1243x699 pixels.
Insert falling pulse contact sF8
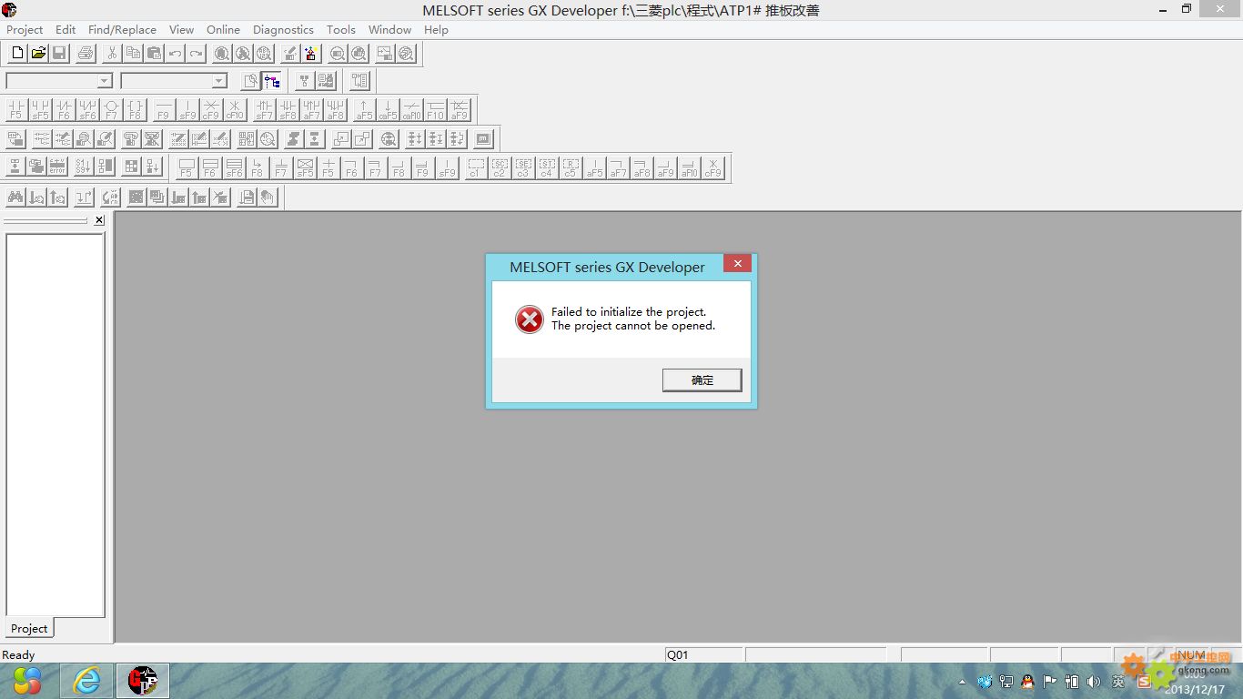(x=288, y=110)
